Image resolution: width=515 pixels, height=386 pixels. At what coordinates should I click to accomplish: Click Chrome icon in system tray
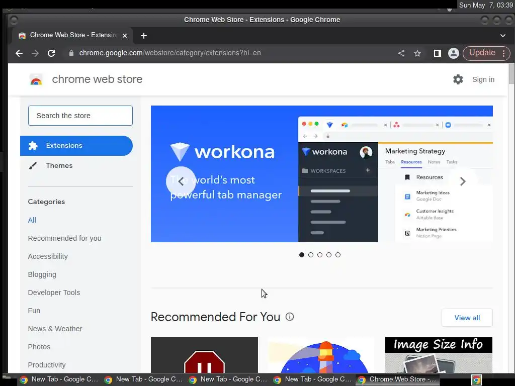pos(477,380)
